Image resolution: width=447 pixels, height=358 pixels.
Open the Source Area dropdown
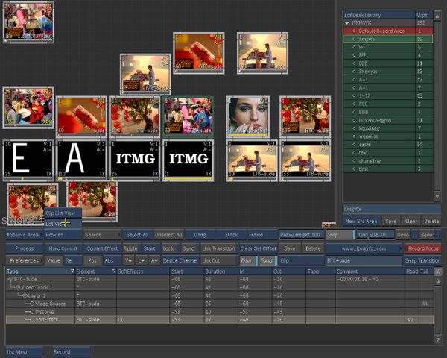23,235
